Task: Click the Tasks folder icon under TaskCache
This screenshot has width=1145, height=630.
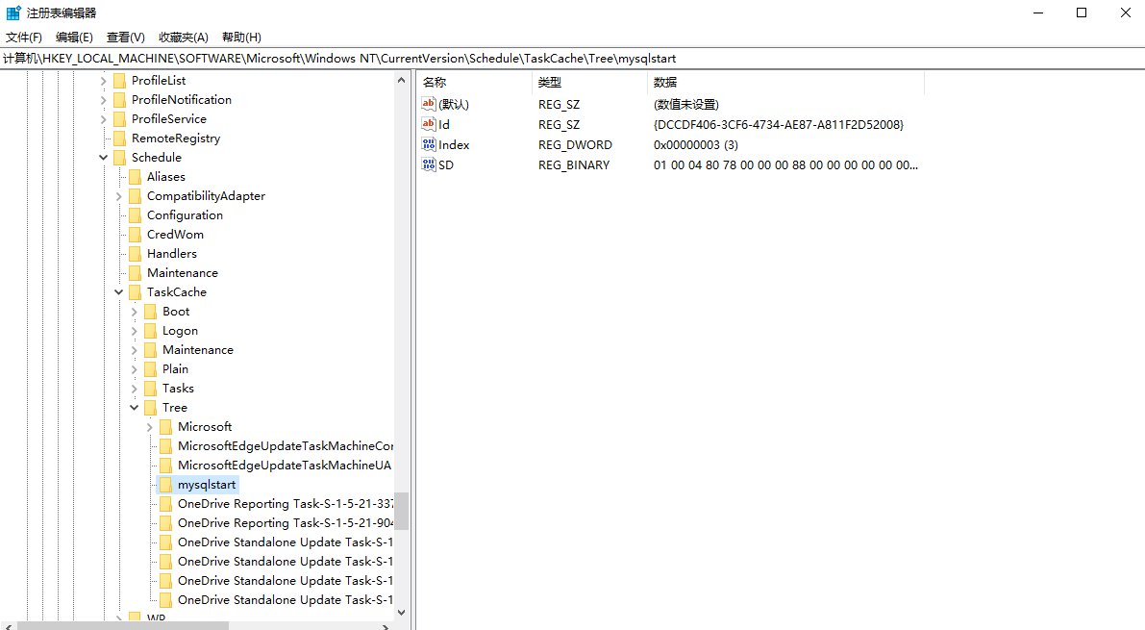Action: (149, 388)
